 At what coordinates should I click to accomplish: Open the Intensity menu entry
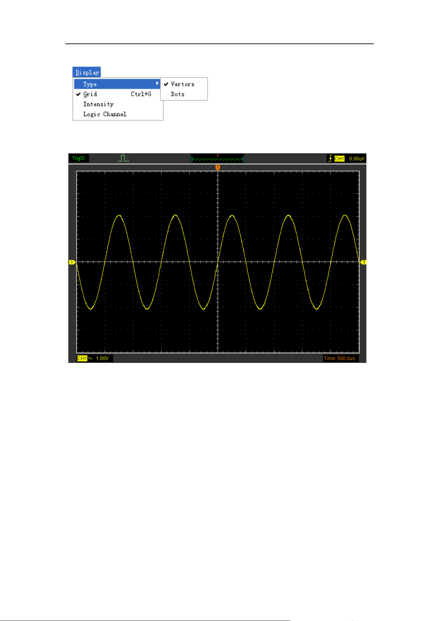click(x=117, y=104)
